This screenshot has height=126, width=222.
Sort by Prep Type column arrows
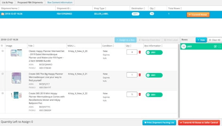pos(105,9)
